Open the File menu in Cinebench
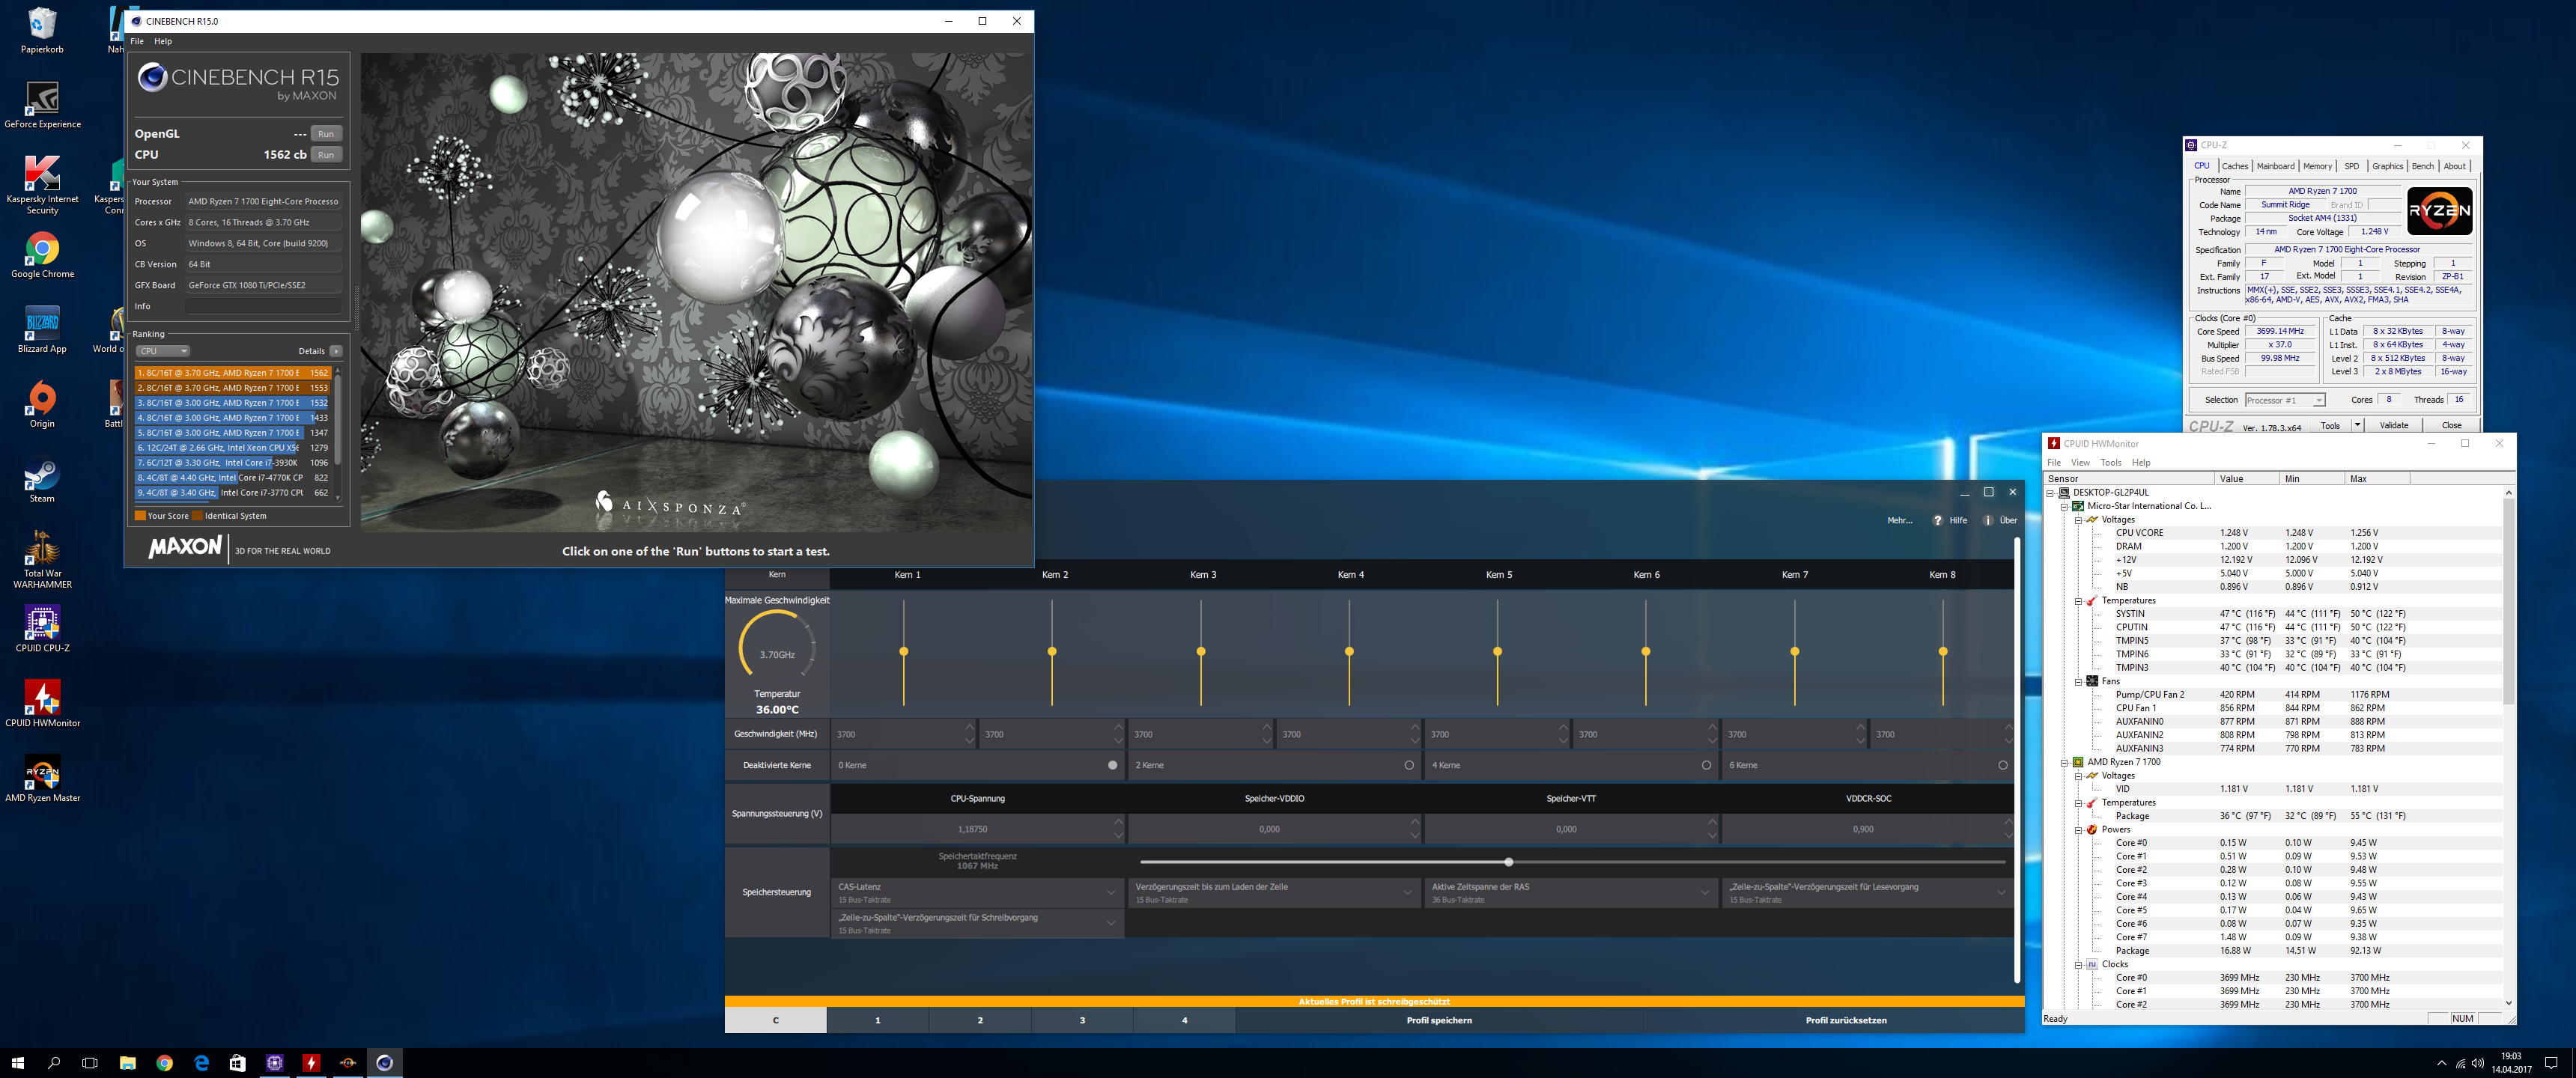Image resolution: width=2576 pixels, height=1078 pixels. [x=137, y=41]
